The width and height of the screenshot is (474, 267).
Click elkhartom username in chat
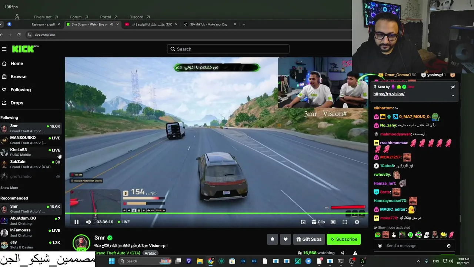[x=383, y=108]
